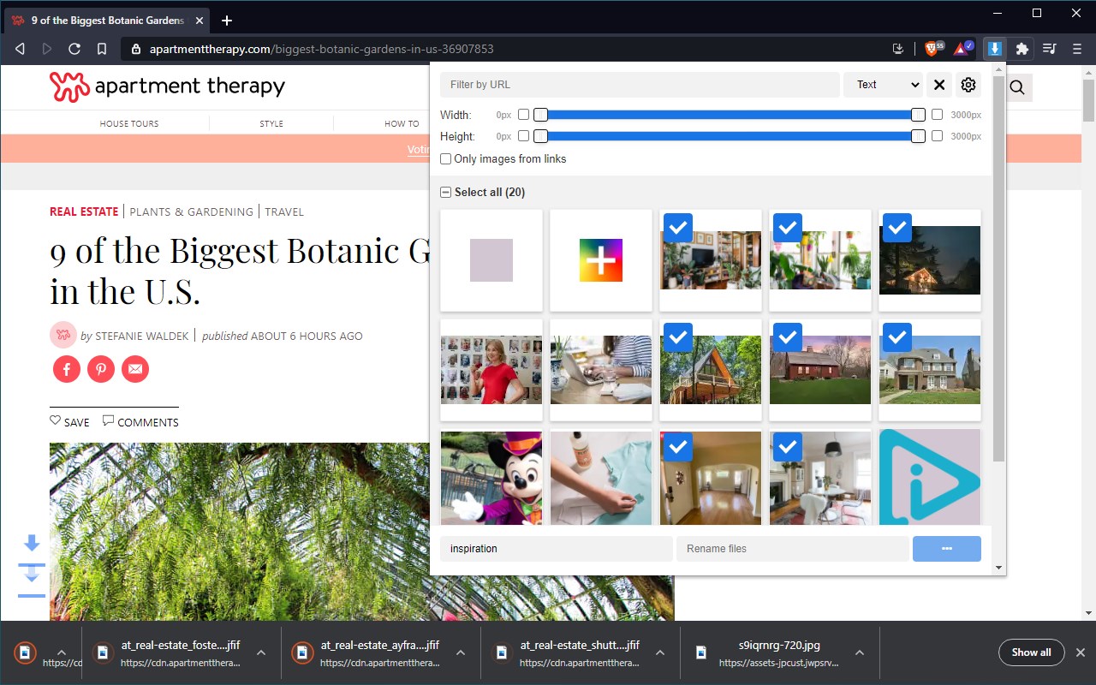Click the blue image downloader toolbar icon
This screenshot has height=685, width=1096.
pyautogui.click(x=993, y=49)
